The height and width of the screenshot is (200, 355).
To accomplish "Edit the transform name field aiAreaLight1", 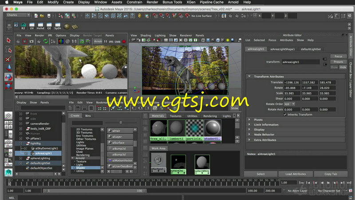I will pyautogui.click(x=301, y=62).
